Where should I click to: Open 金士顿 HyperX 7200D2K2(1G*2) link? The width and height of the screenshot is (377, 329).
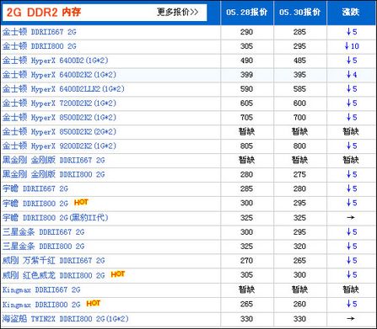pos(59,103)
